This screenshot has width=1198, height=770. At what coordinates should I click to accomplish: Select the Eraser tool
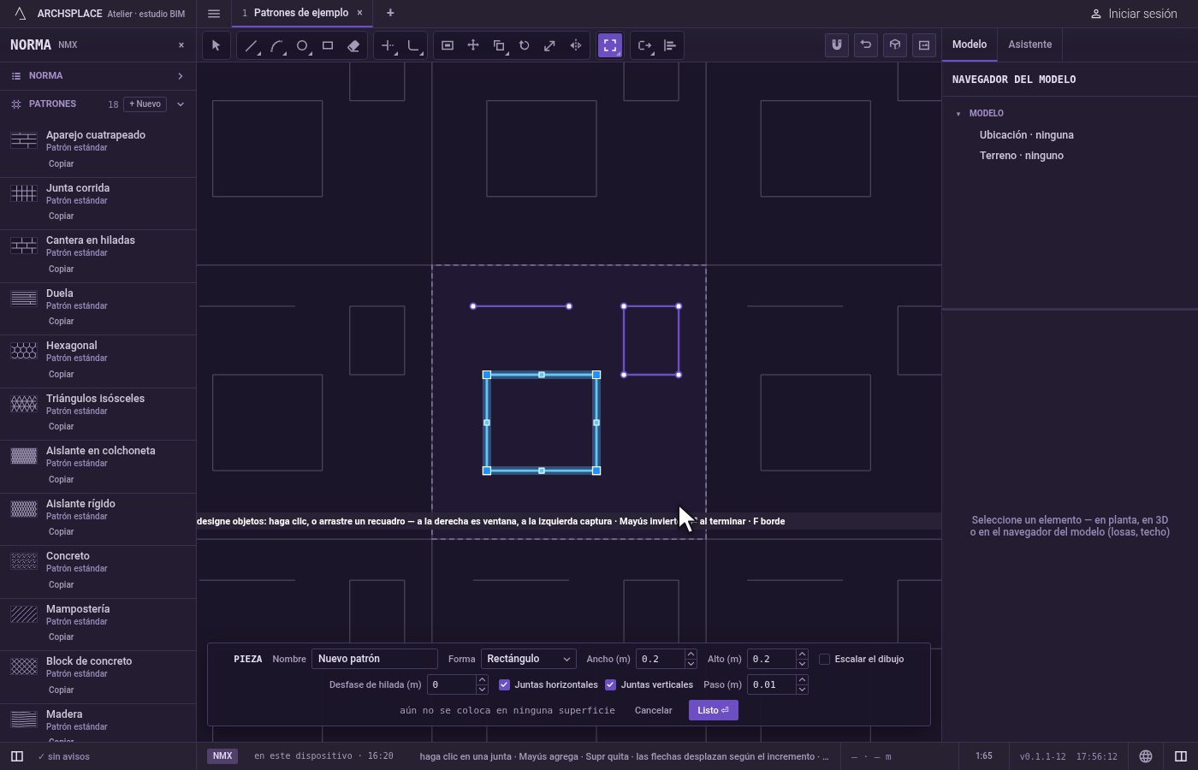353,45
